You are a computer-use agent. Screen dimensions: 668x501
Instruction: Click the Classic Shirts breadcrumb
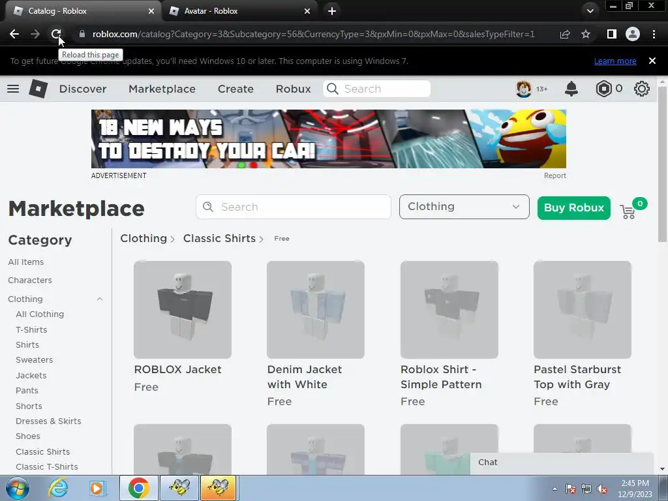tap(219, 238)
